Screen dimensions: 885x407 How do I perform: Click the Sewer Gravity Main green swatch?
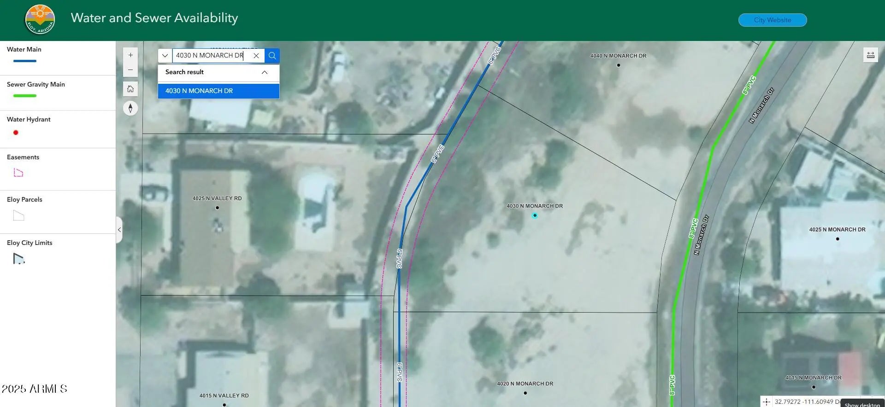pos(25,96)
